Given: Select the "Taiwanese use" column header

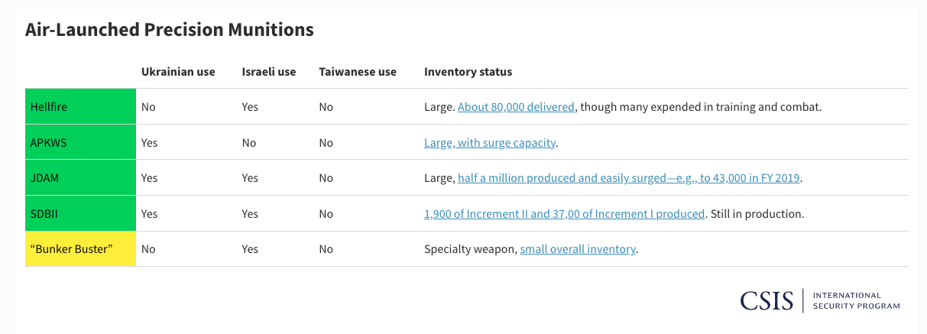Looking at the screenshot, I should 358,72.
